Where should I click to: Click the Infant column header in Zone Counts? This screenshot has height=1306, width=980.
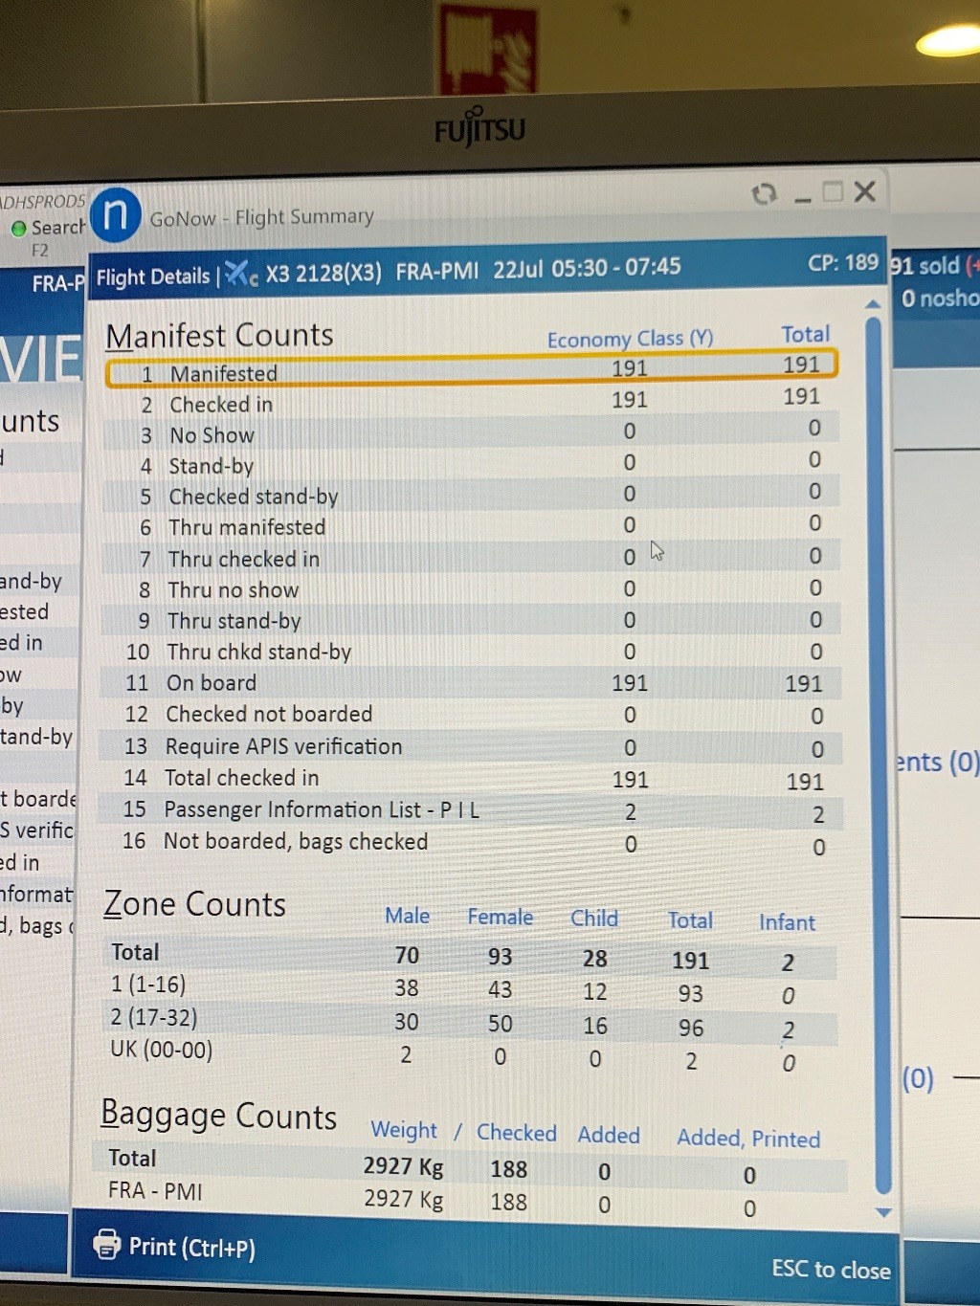point(787,922)
